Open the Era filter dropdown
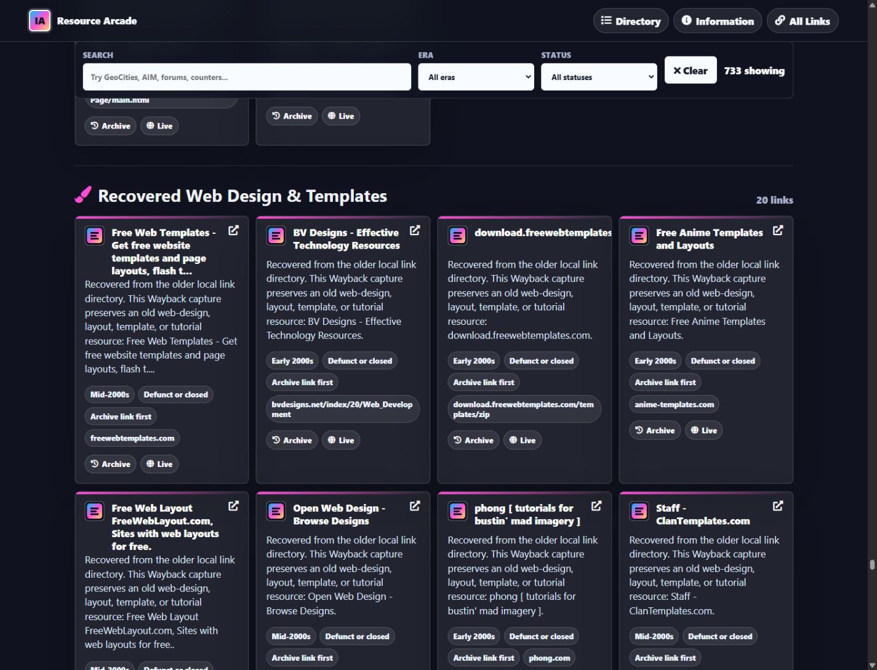Viewport: 877px width, 670px height. tap(476, 77)
